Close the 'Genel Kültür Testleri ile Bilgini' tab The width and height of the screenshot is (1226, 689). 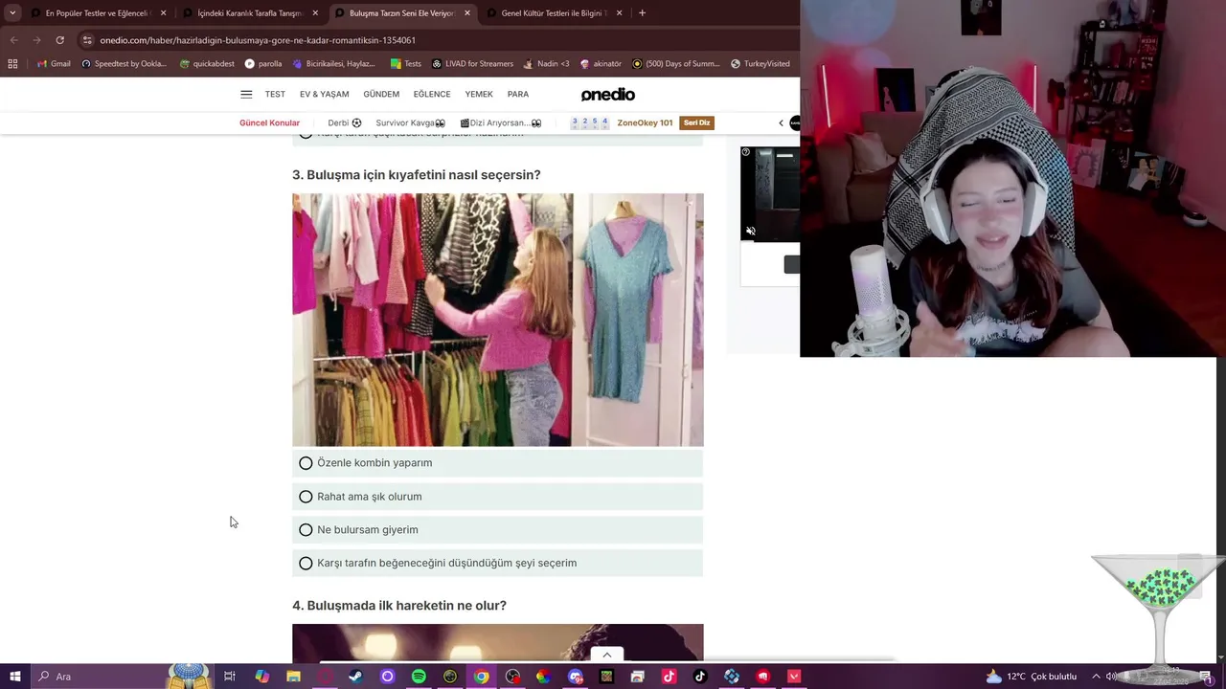coord(619,13)
